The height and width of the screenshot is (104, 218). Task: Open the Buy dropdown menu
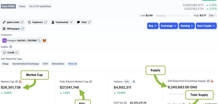[152, 26]
